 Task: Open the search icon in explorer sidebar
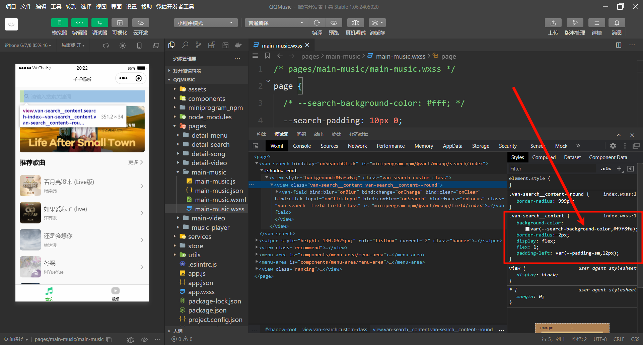click(185, 45)
